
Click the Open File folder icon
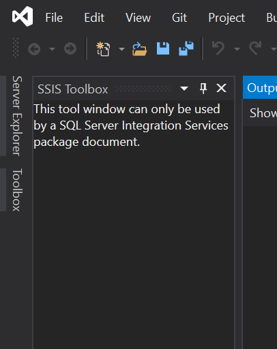click(139, 48)
